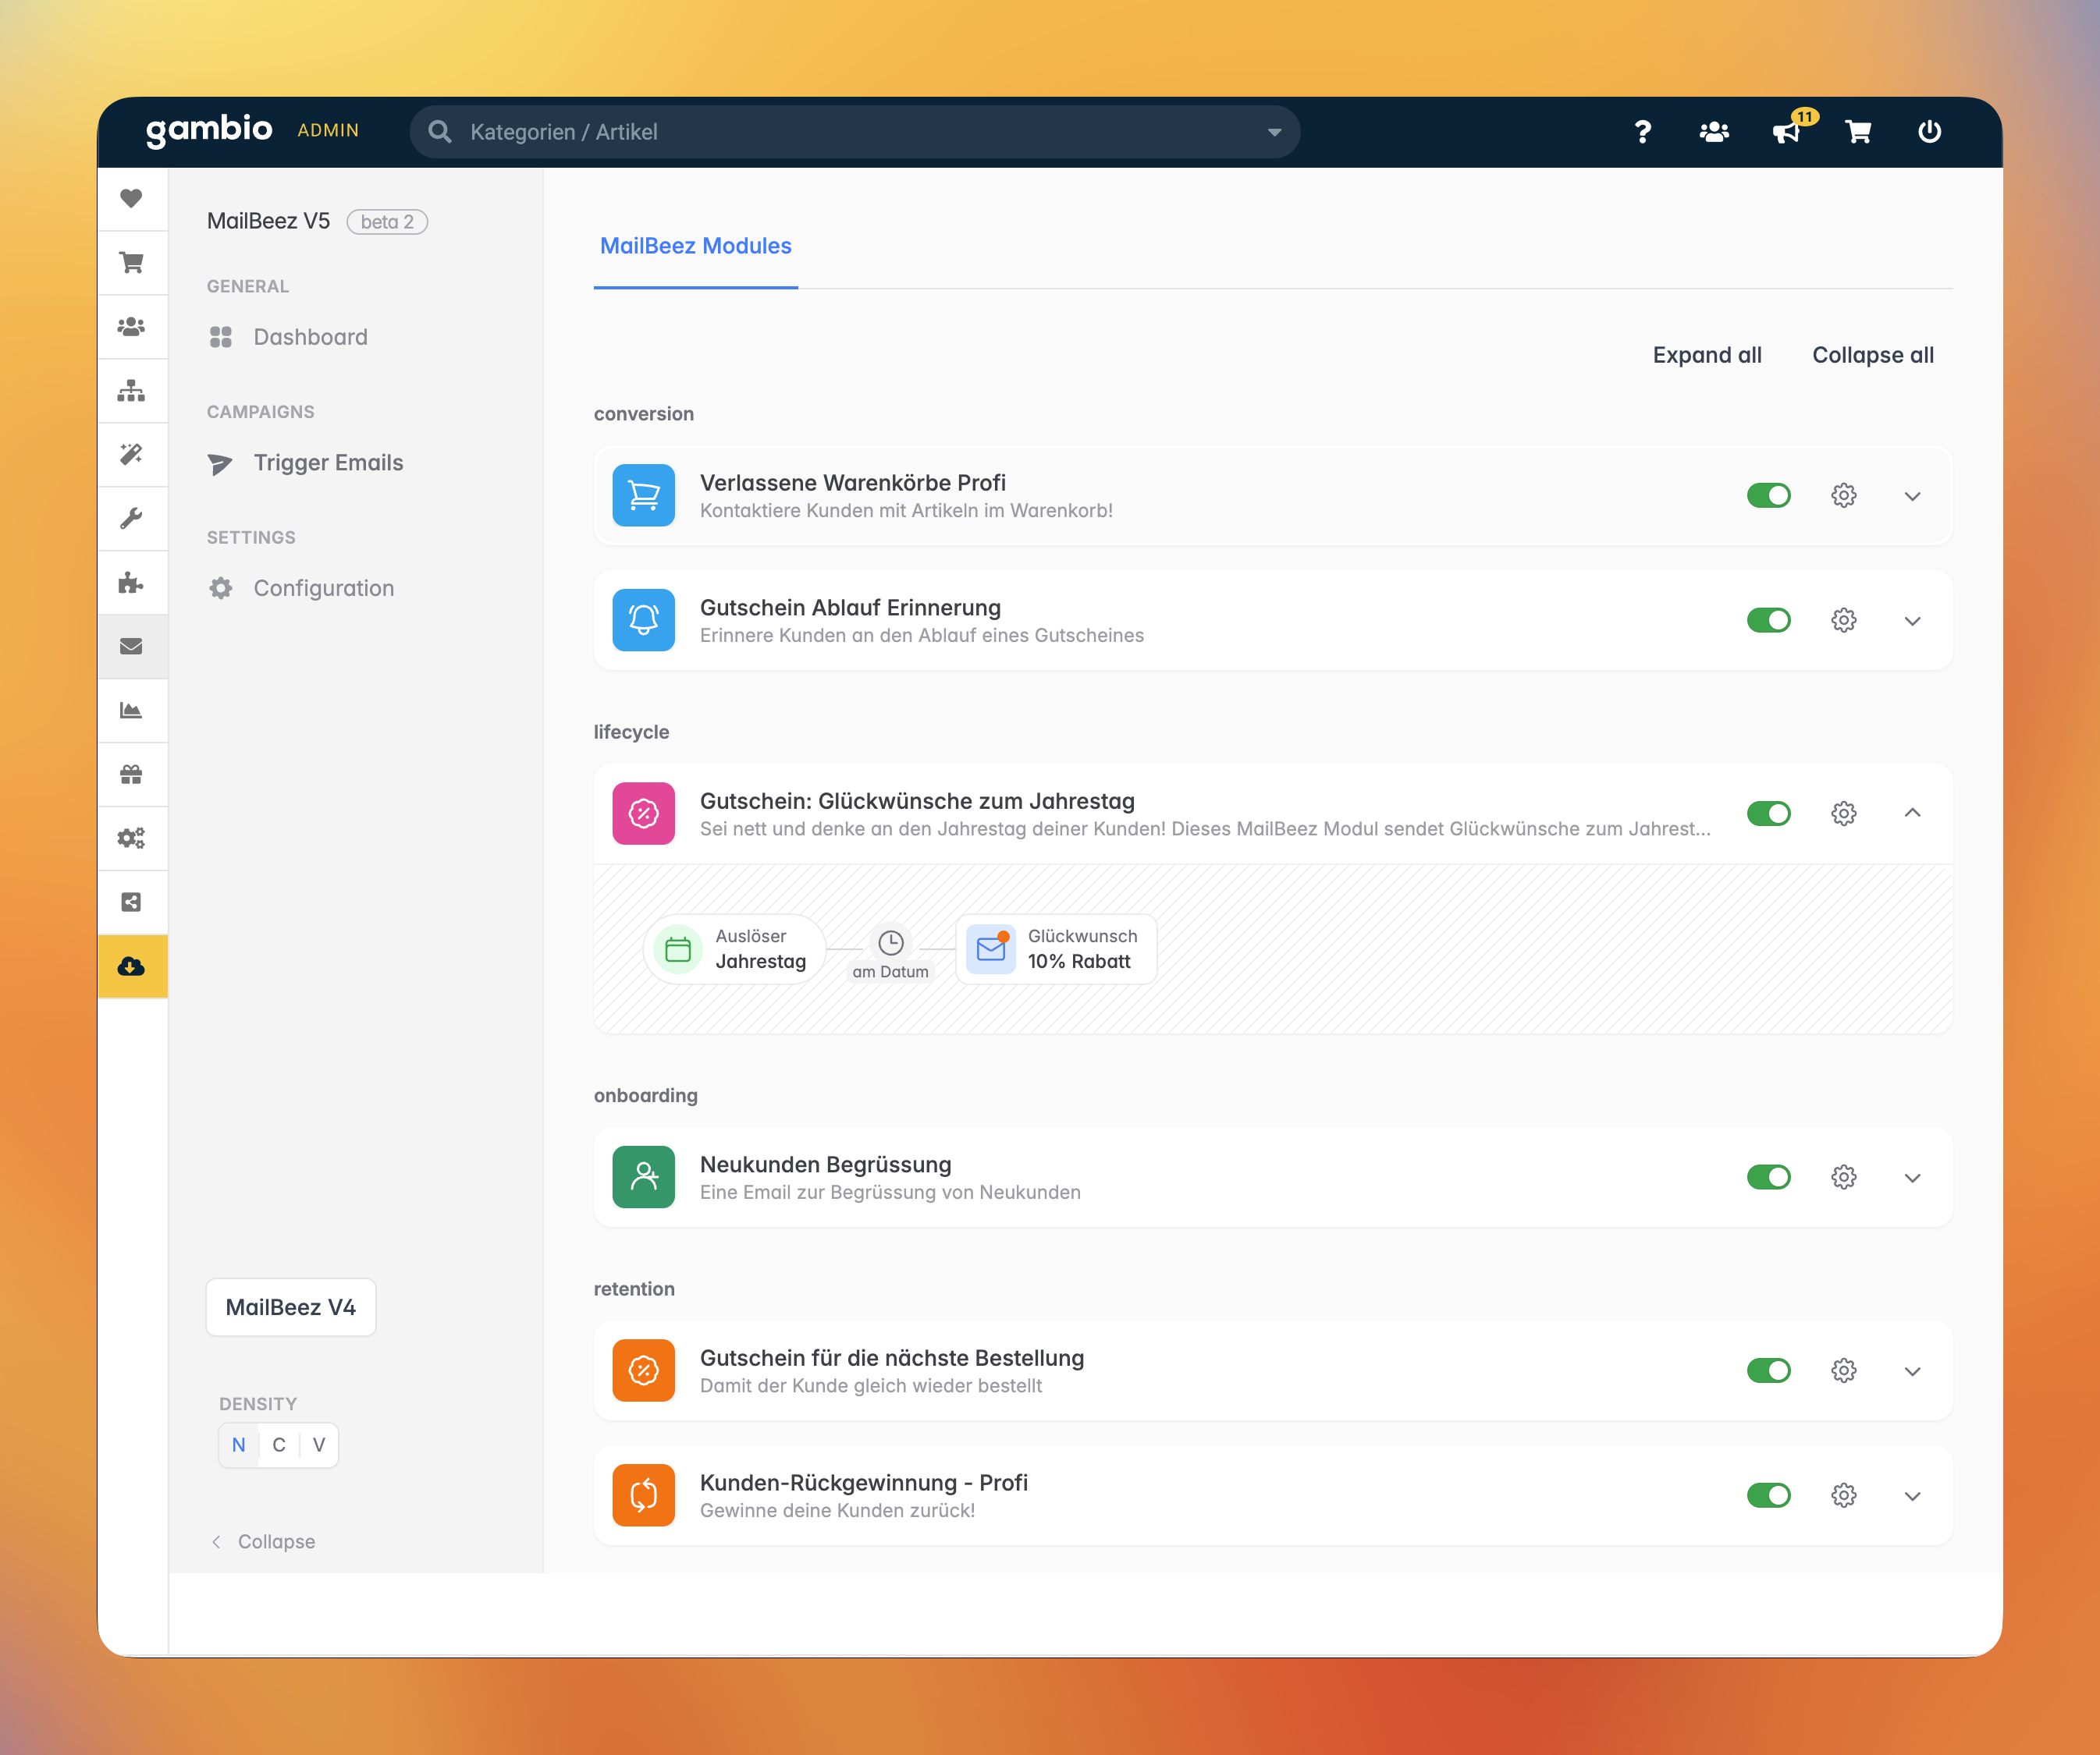This screenshot has width=2100, height=1755.
Task: Click the puzzle piece modules sidebar icon
Action: 131,583
